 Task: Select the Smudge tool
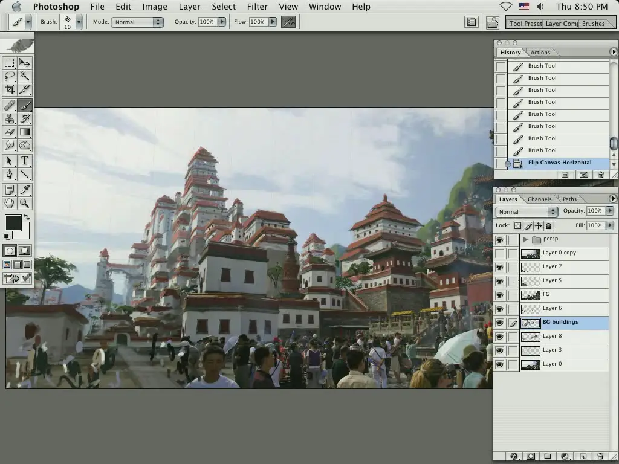pos(10,146)
